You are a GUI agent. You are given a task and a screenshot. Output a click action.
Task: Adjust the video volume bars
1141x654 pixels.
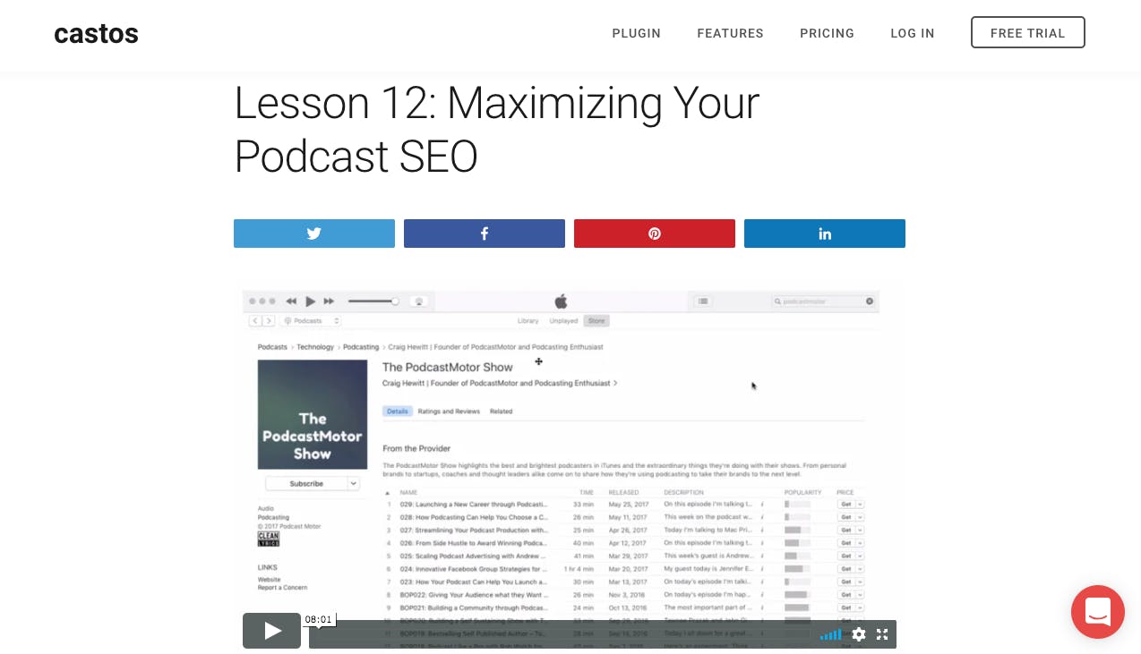830,634
